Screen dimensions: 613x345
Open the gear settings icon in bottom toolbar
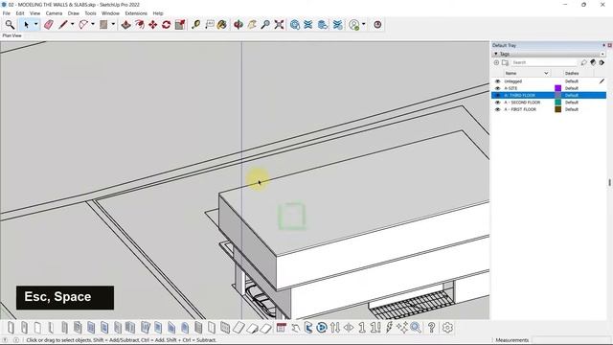click(x=447, y=328)
